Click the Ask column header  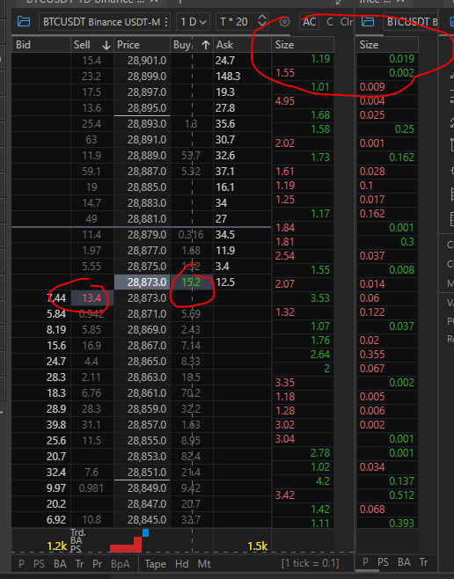(x=242, y=45)
